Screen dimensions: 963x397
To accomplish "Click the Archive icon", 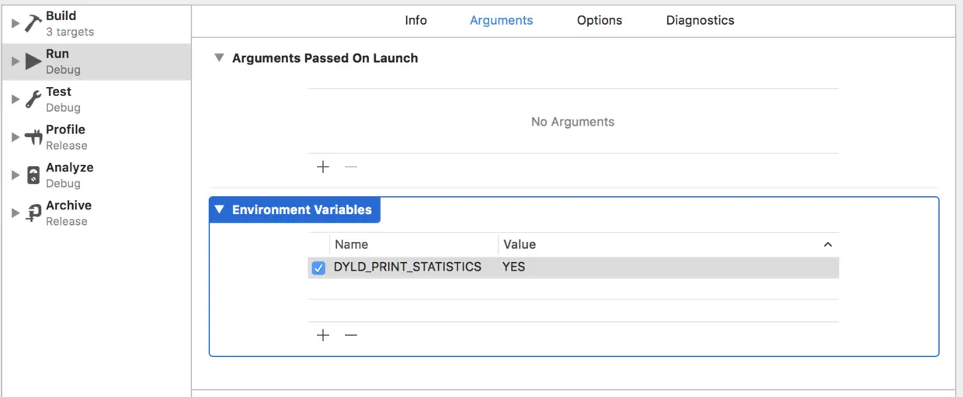I will point(33,213).
